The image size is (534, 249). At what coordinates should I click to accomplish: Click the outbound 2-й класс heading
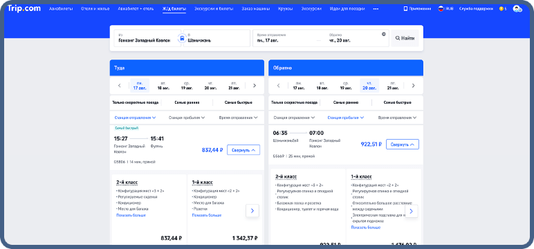pos(127,183)
